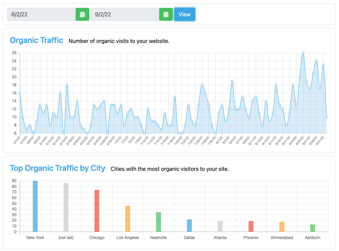
Task: Click the start date field showing 6/2/22
Action: [41, 14]
